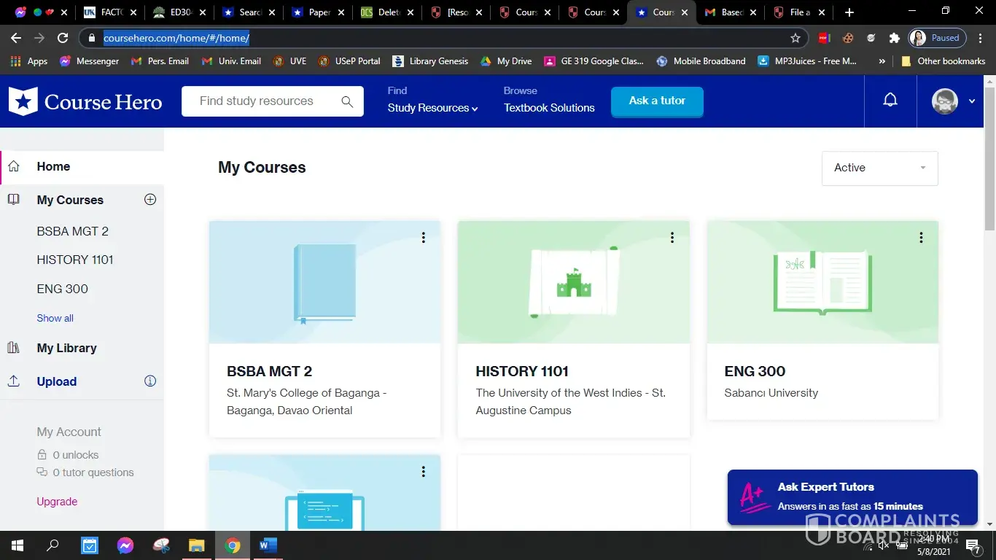Viewport: 996px width, 560px height.
Task: Expand the Active courses filter dropdown
Action: point(879,168)
